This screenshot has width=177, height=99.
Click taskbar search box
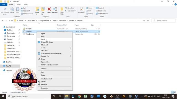pyautogui.click(x=28, y=97)
